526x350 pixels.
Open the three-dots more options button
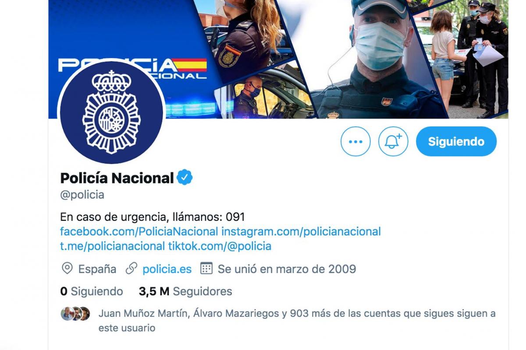tap(355, 141)
